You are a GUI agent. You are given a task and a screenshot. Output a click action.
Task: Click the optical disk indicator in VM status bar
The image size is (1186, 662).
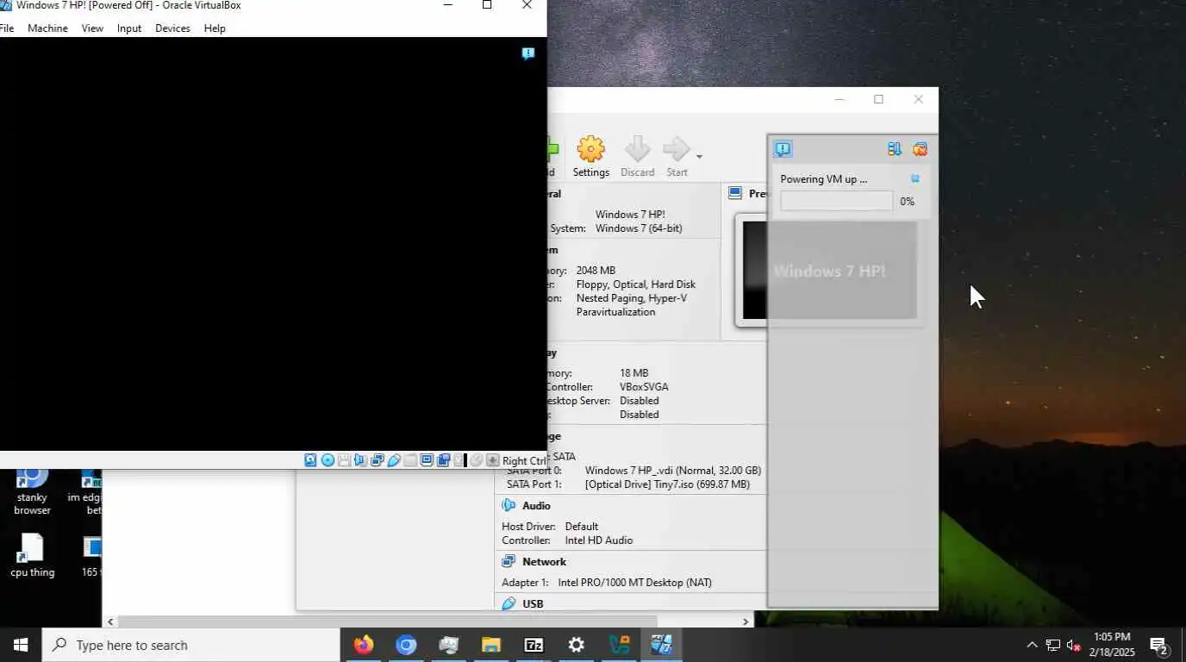(328, 460)
